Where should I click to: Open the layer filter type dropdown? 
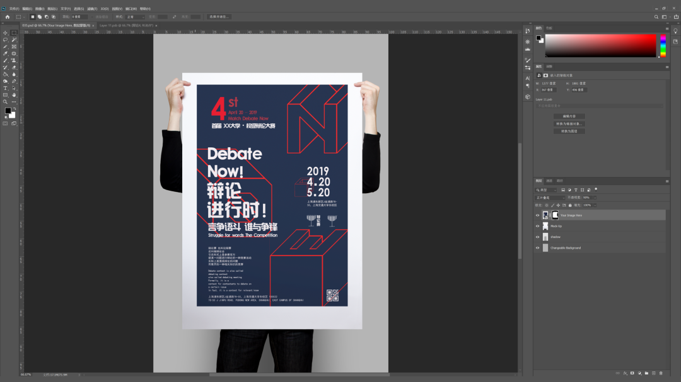(x=546, y=189)
